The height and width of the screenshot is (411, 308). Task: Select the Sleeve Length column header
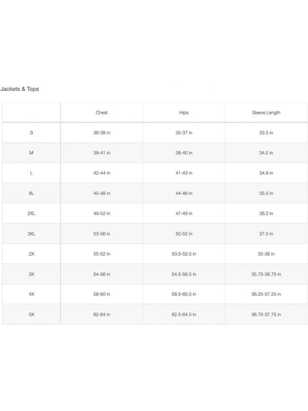(x=266, y=112)
